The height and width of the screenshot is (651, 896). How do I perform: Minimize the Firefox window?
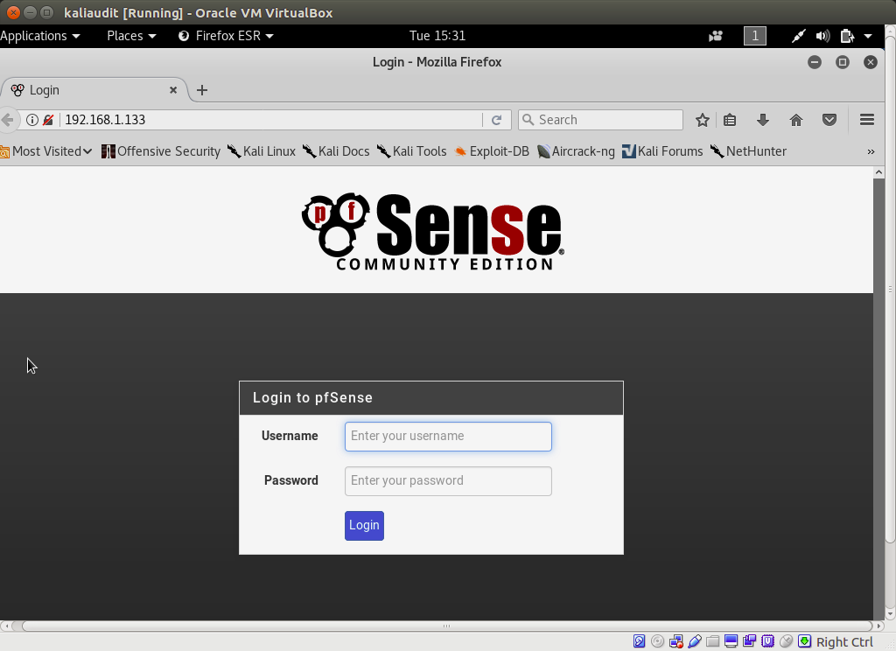815,62
